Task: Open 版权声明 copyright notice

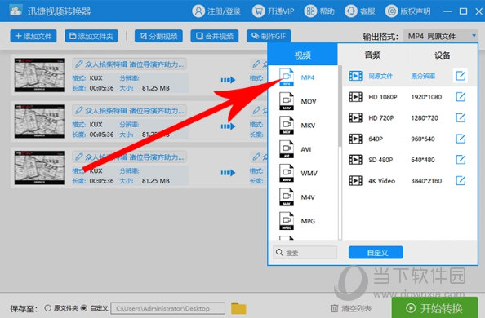Action: pos(407,11)
